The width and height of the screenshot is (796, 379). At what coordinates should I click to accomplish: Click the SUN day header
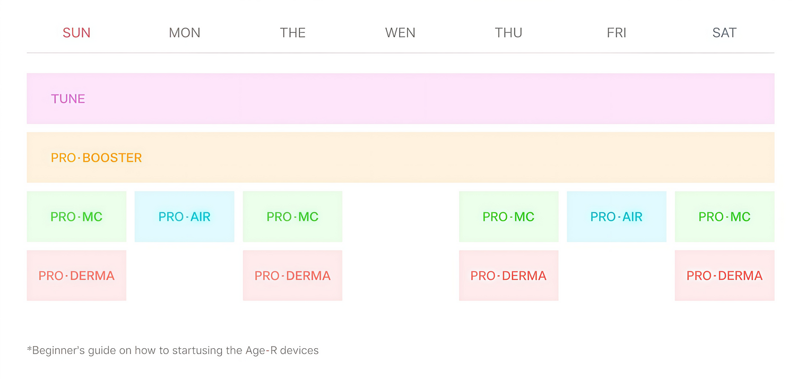pyautogui.click(x=76, y=33)
